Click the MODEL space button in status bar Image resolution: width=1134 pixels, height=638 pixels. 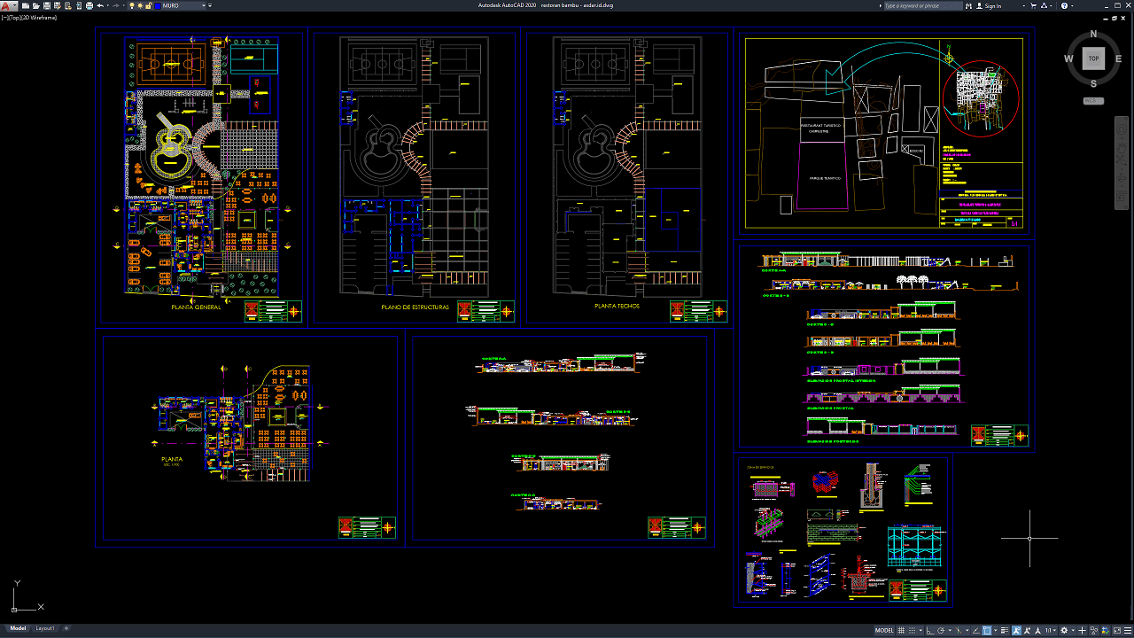(884, 631)
